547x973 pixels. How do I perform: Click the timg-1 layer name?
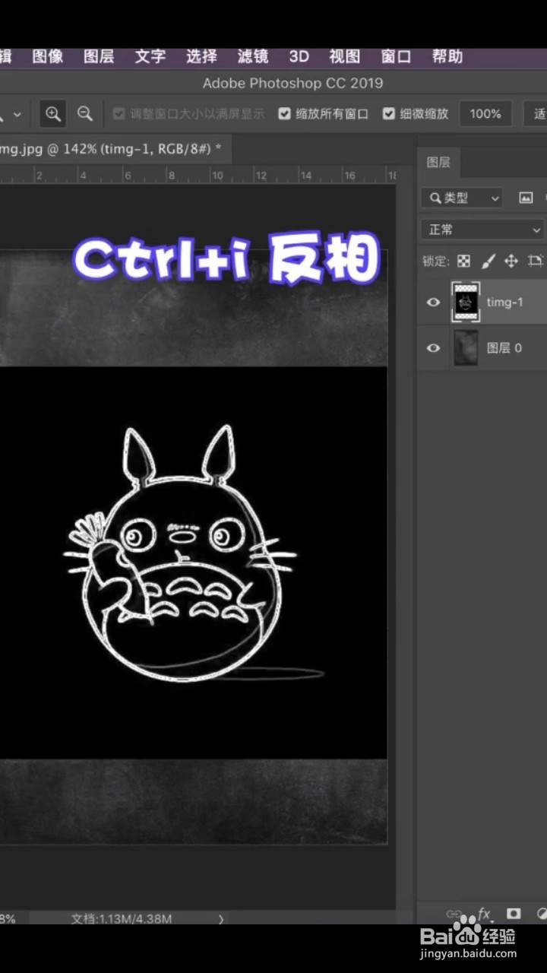coord(505,302)
